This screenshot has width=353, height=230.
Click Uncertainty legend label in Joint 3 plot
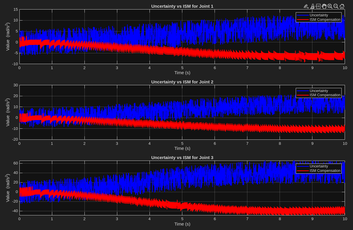[x=319, y=166]
